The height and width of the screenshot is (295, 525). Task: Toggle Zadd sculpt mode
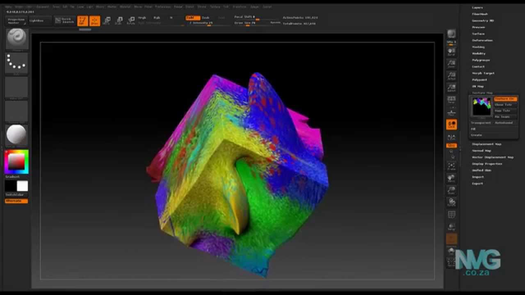193,18
